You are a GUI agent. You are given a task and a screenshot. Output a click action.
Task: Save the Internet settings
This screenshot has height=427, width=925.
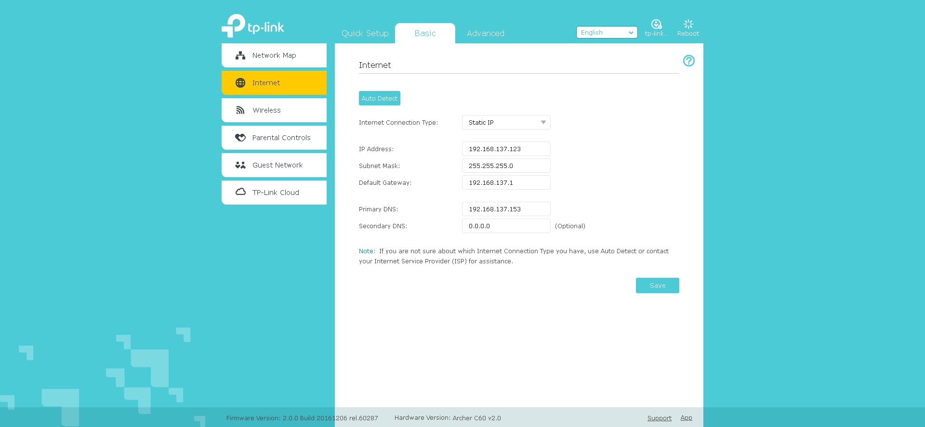click(x=658, y=285)
